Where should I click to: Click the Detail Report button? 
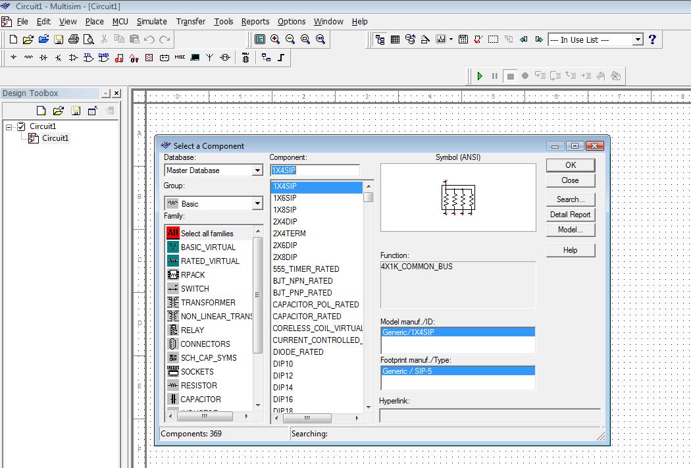pos(570,215)
